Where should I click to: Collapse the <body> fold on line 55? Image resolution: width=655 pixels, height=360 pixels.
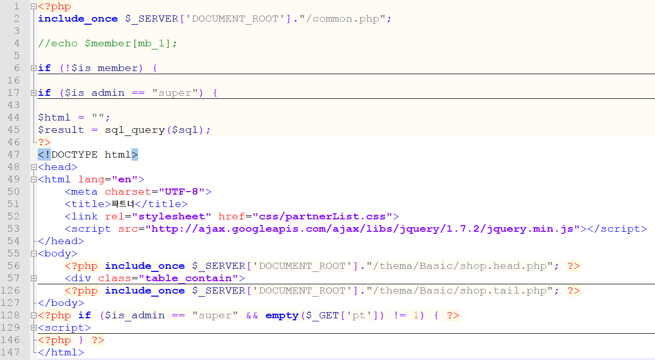point(34,254)
